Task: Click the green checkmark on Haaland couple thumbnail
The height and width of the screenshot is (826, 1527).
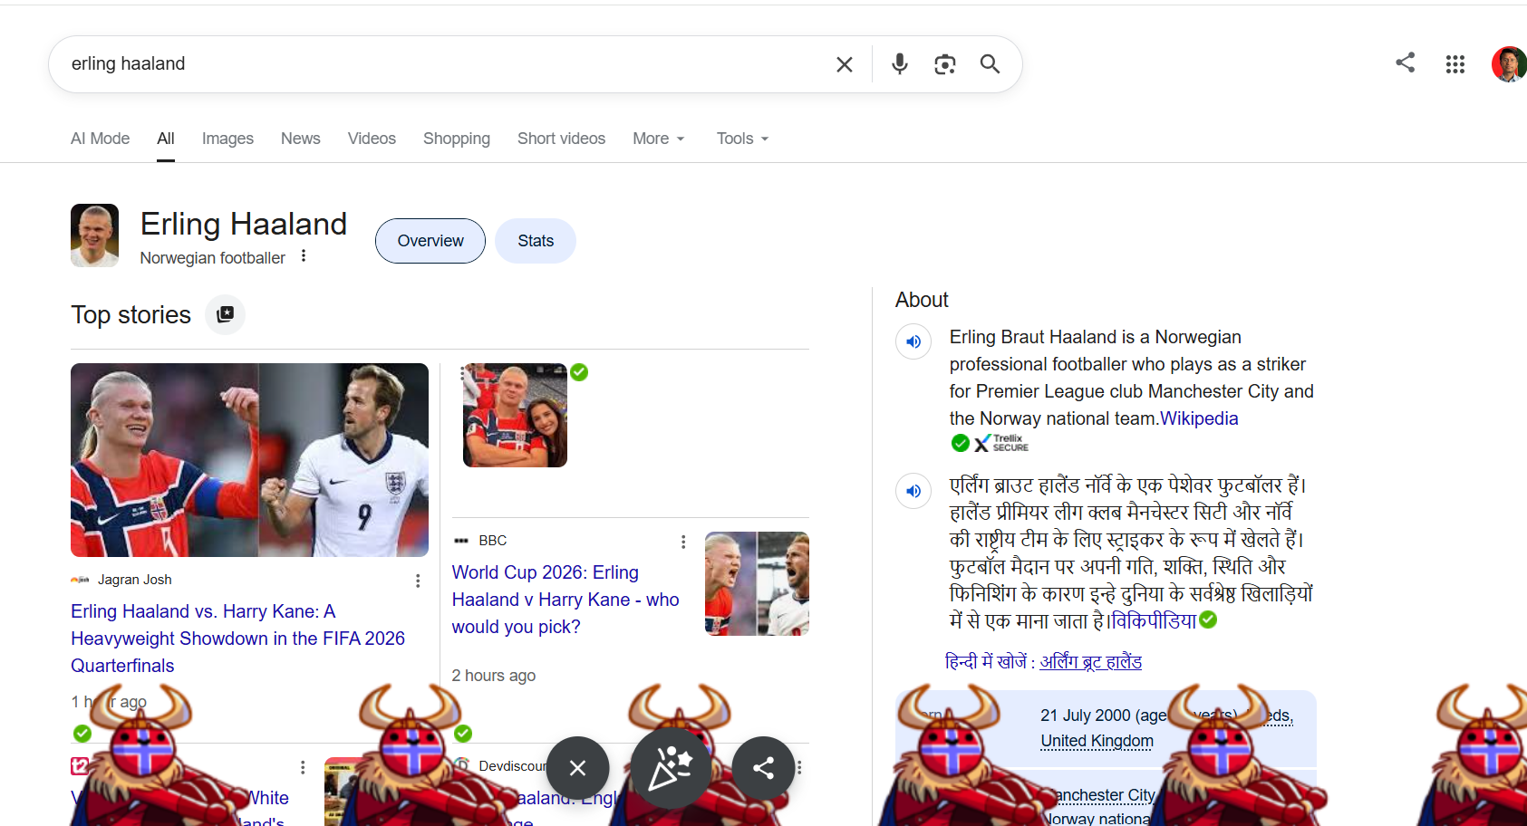Action: pyautogui.click(x=579, y=372)
